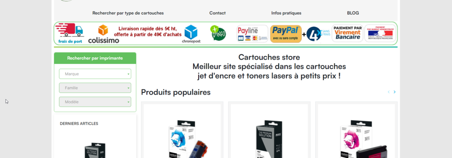Screen dimensions: 452x158
Task: Open the Marque dropdown
Action: [x=95, y=74]
